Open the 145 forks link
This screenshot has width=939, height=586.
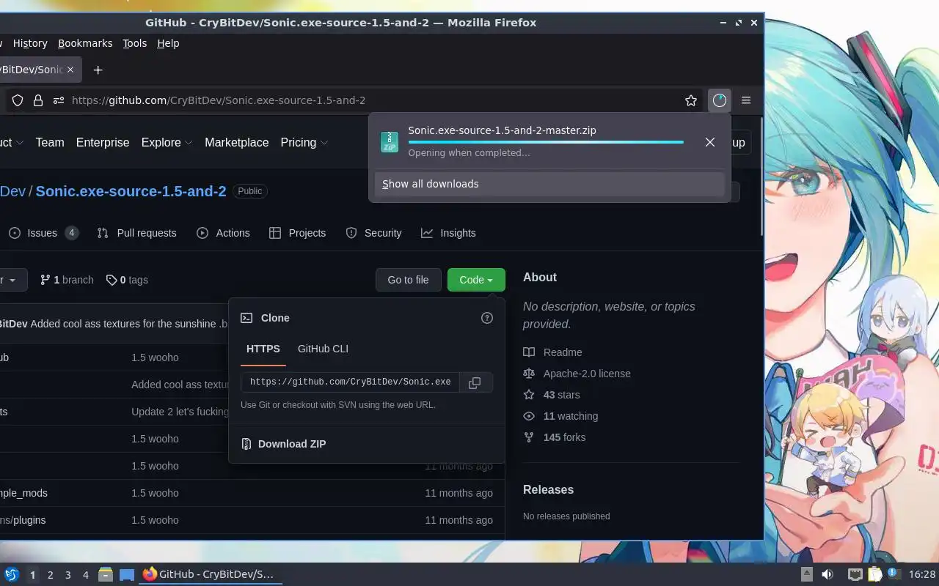[564, 437]
